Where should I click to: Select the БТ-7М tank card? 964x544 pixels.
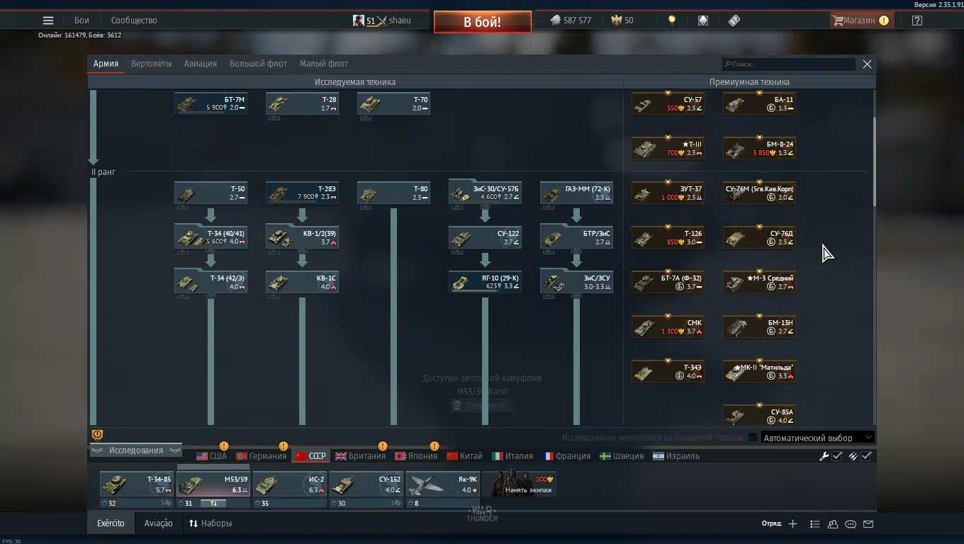(211, 103)
